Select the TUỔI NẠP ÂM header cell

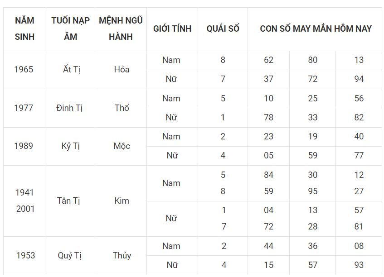70,29
